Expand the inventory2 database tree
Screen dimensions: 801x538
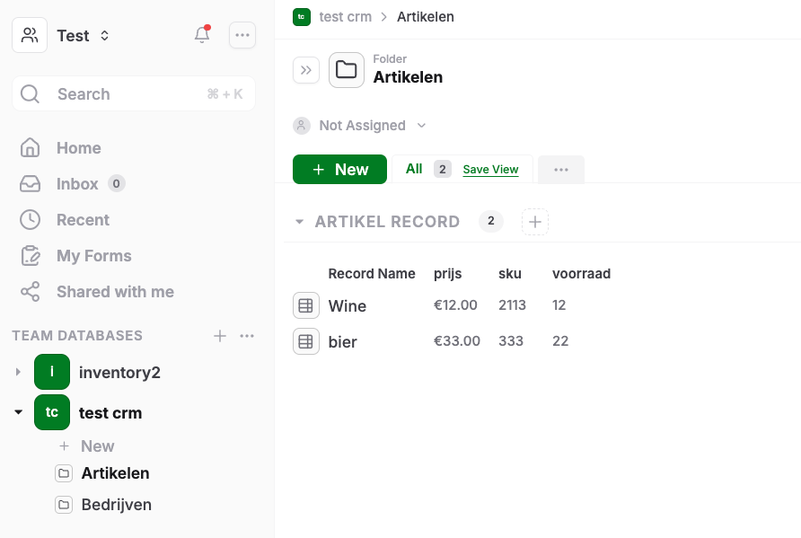(18, 372)
